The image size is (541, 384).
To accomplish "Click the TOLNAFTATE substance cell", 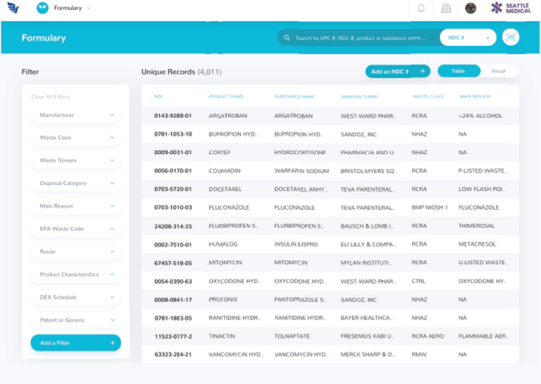I will 292,336.
